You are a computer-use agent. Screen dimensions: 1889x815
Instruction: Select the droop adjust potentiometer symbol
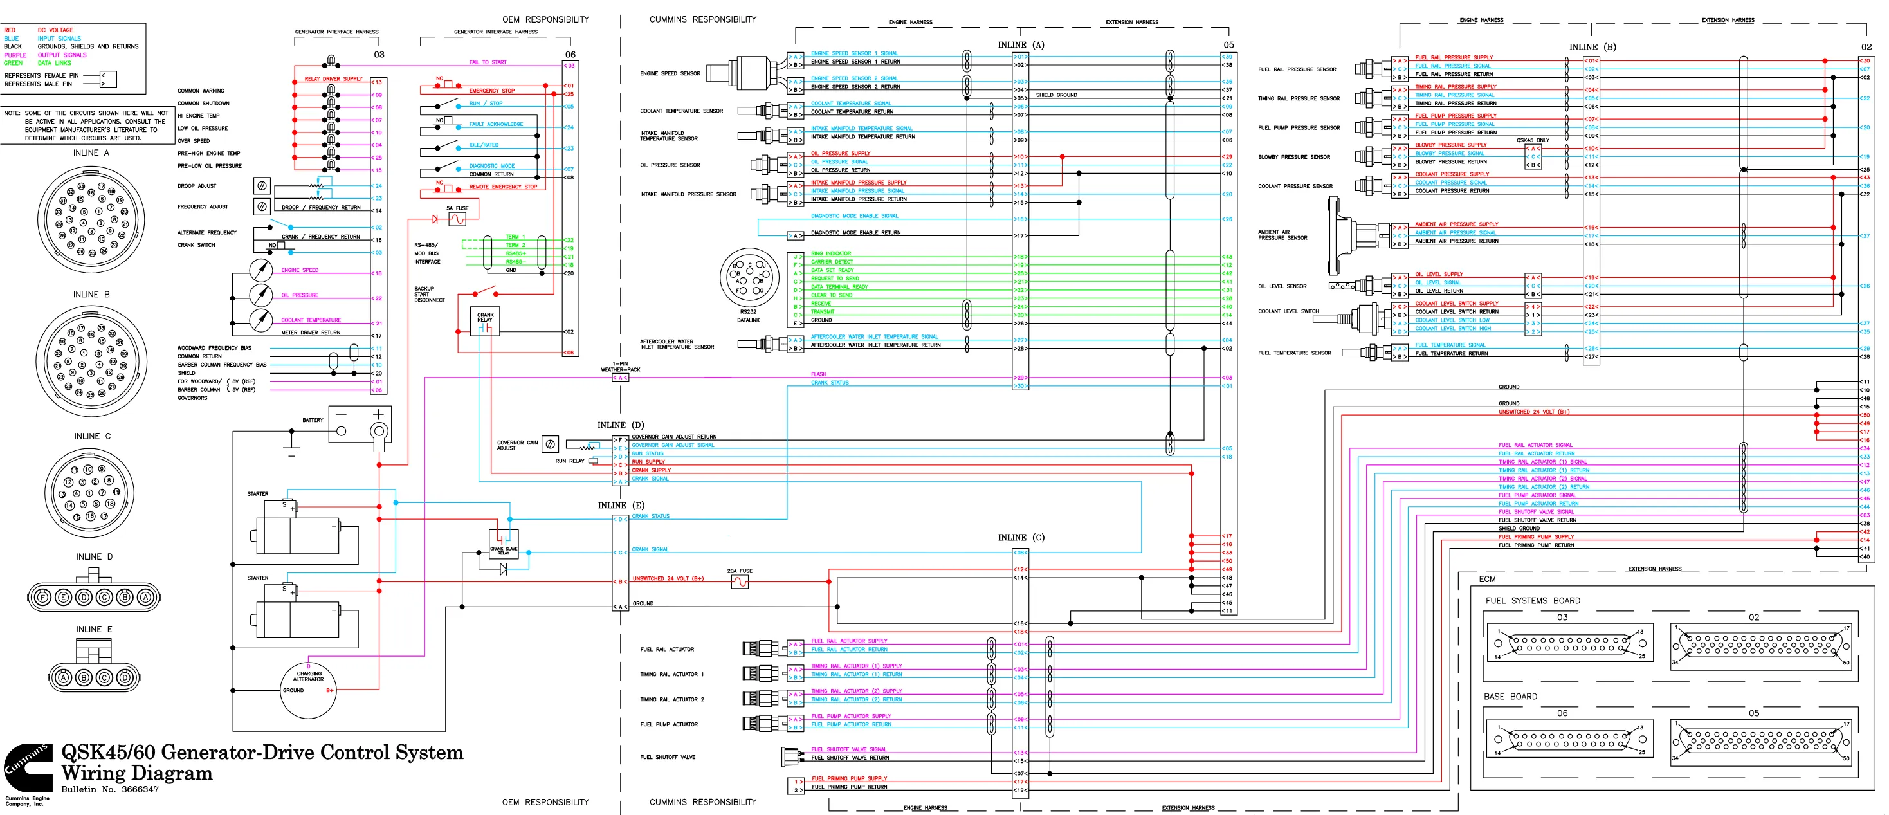point(262,186)
